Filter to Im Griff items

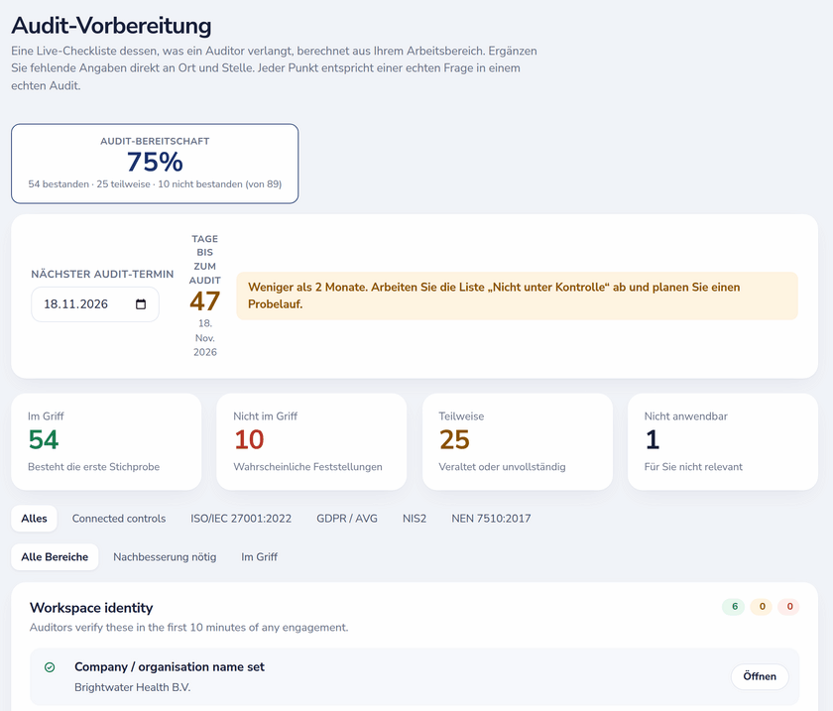[x=259, y=557]
